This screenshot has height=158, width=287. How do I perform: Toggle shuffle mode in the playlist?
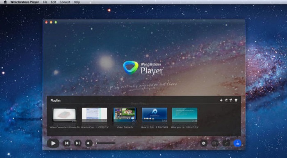click(x=226, y=100)
